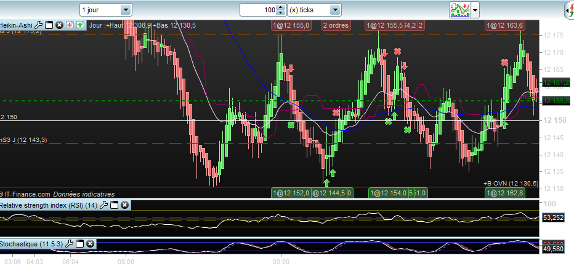Open Stochastique indicator settings wrench
This screenshot has width=574, height=266.
70,244
